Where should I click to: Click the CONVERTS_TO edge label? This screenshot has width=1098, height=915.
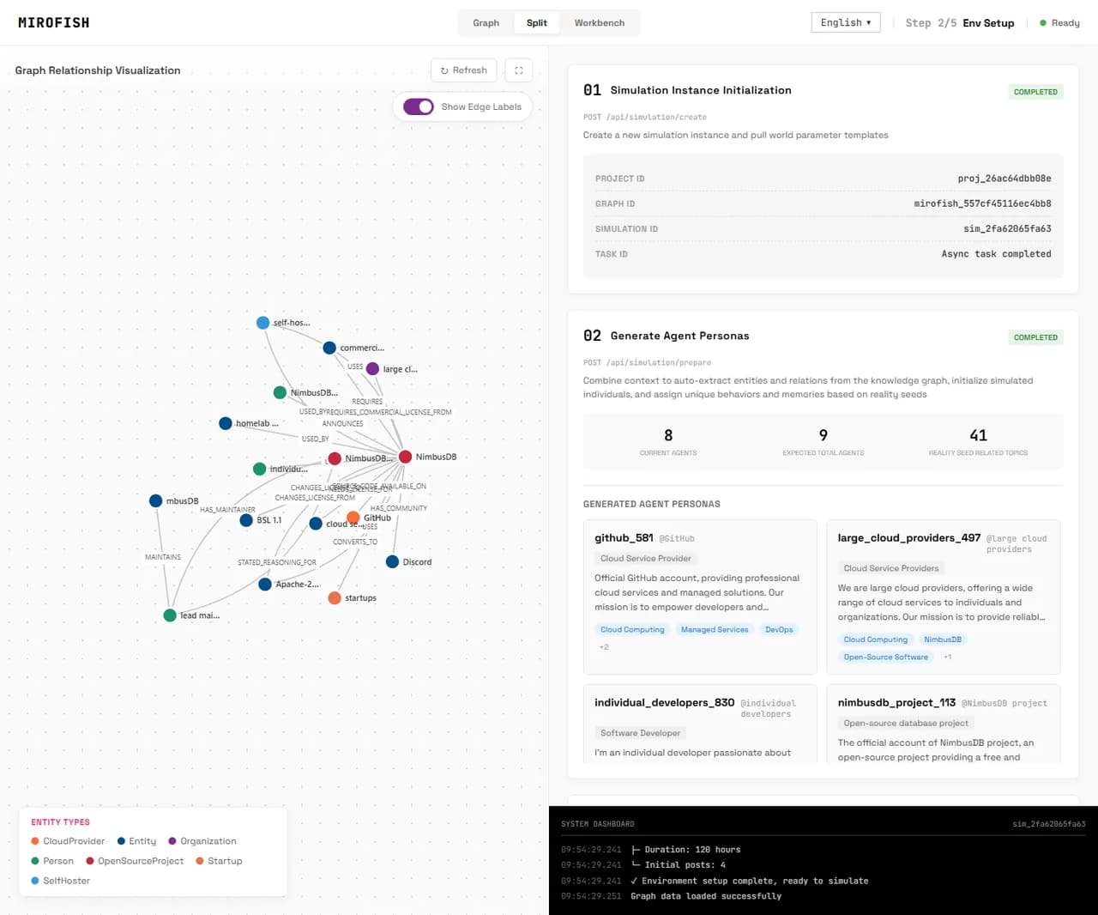[x=355, y=542]
